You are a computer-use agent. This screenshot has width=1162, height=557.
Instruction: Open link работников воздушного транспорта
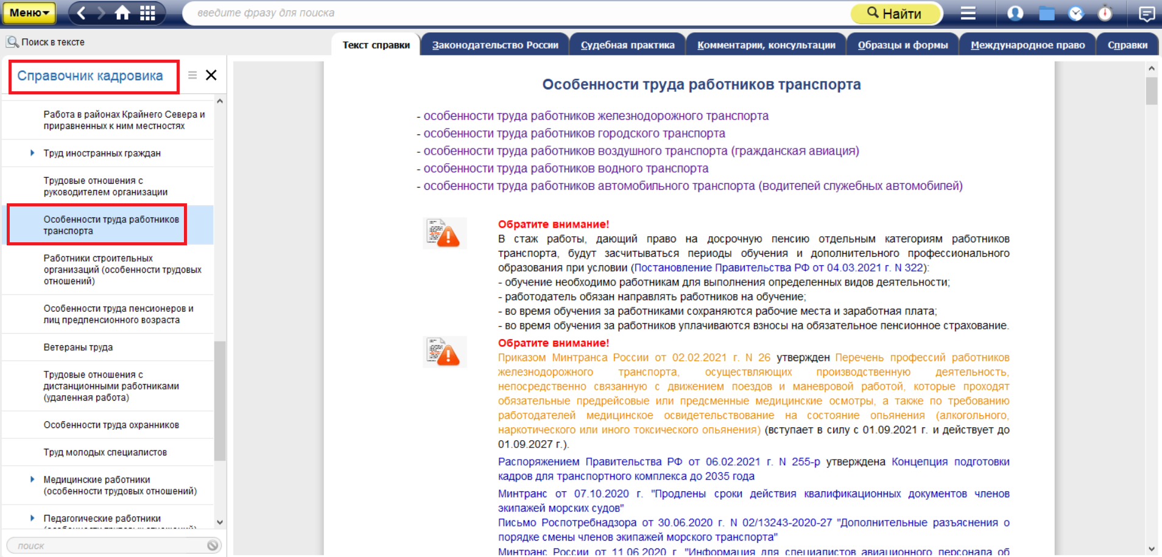[x=641, y=151]
